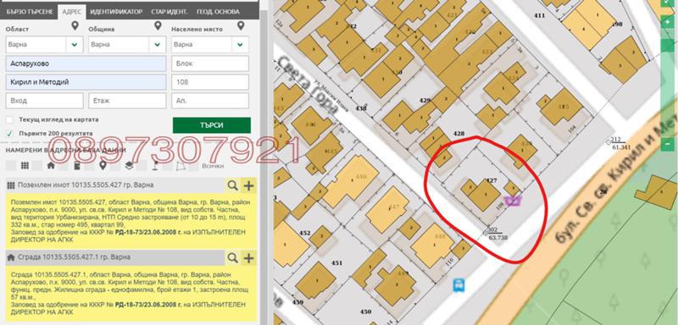Tick the checkbox left of the apartment block icon
Image resolution: width=678 pixels, height=325 pixels.
[64, 165]
